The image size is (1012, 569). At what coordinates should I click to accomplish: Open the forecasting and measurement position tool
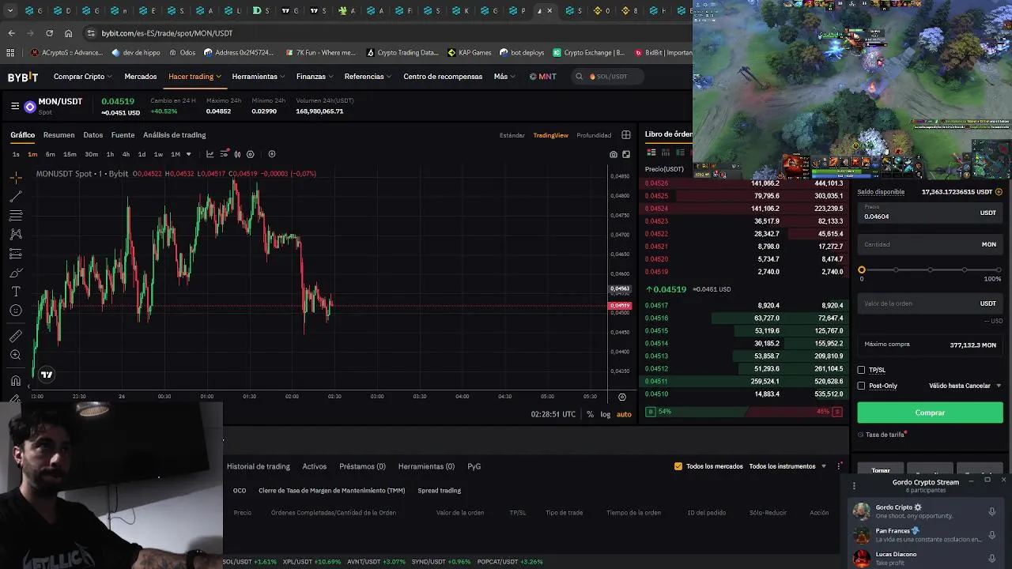click(x=16, y=254)
